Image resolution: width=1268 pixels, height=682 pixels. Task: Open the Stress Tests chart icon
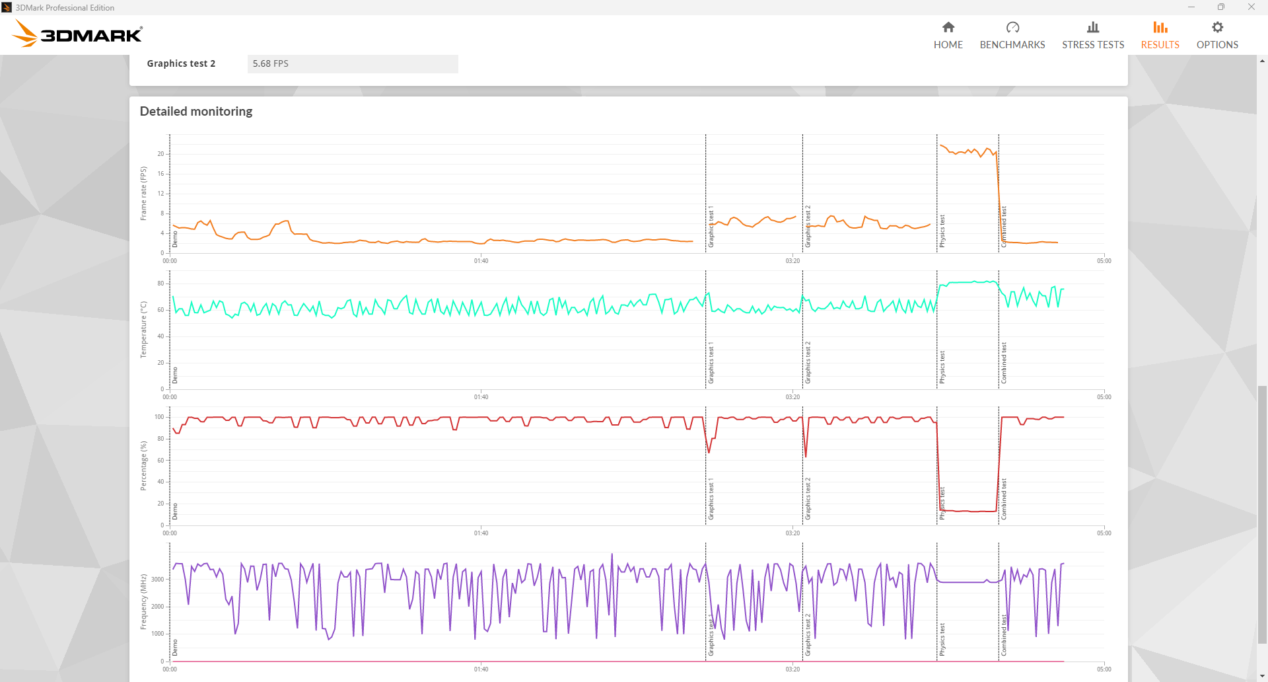(x=1093, y=27)
